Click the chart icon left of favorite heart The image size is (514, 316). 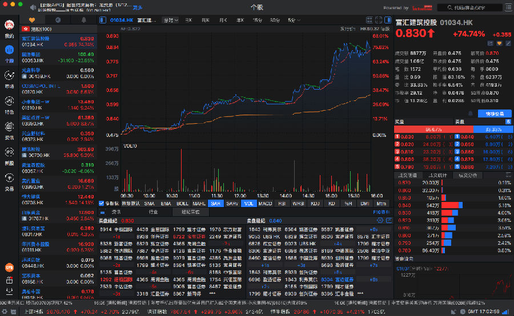(491, 43)
